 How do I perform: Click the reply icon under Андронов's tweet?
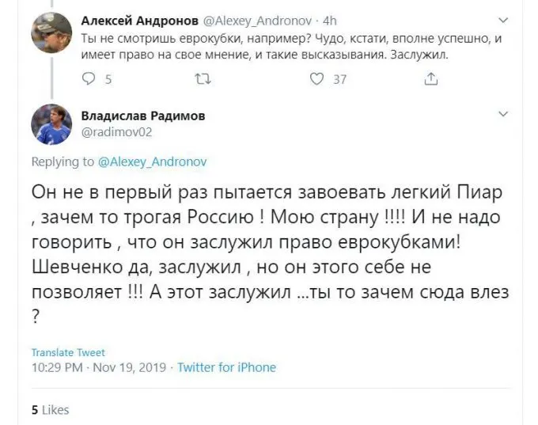[x=89, y=78]
